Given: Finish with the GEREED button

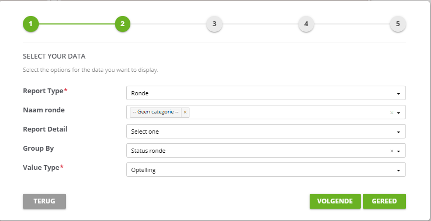Looking at the screenshot, I should pos(384,201).
